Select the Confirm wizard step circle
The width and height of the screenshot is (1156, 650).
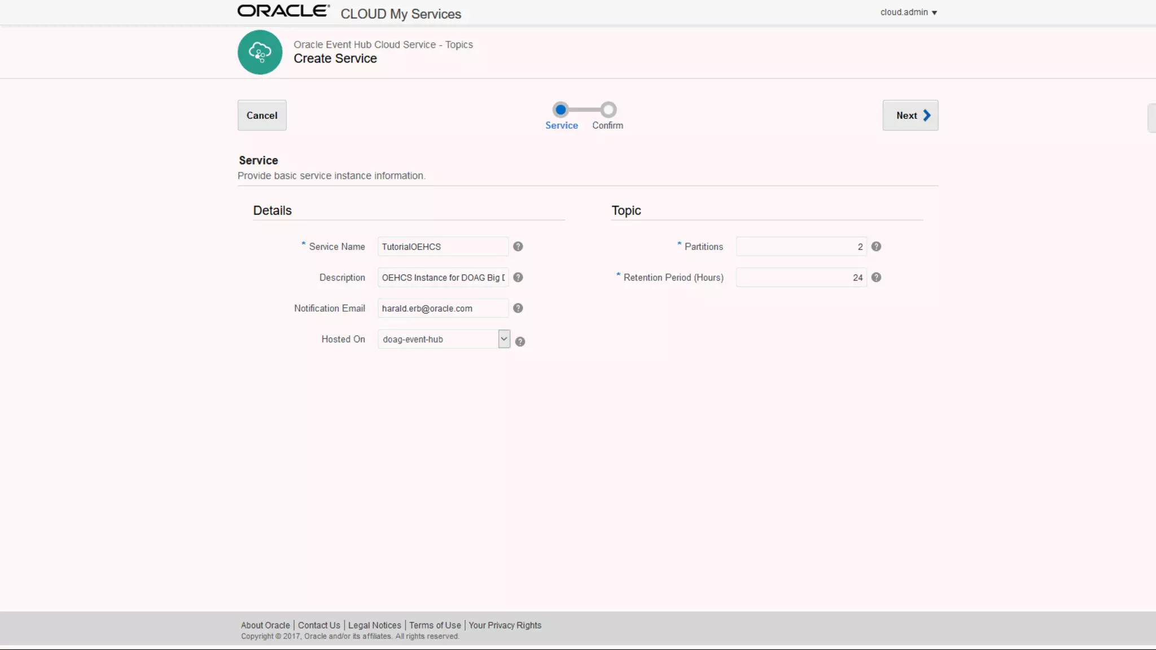608,109
